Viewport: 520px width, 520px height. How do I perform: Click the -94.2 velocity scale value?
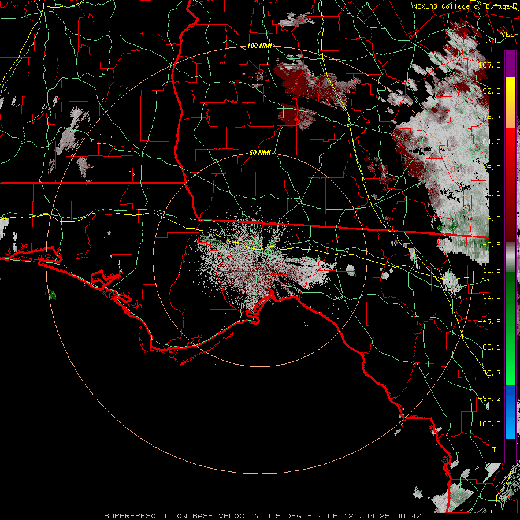[x=489, y=399]
